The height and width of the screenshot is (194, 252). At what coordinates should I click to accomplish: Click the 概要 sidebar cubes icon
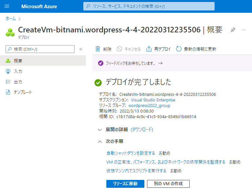(8, 61)
